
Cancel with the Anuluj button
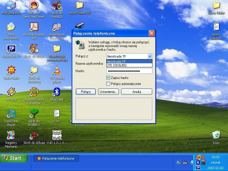[136, 92]
